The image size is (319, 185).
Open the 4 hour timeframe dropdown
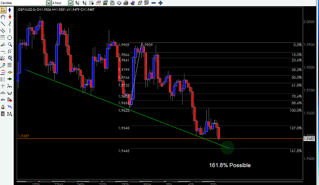click(x=70, y=3)
